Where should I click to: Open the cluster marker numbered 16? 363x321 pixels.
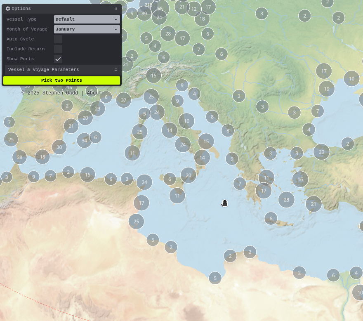point(300,179)
